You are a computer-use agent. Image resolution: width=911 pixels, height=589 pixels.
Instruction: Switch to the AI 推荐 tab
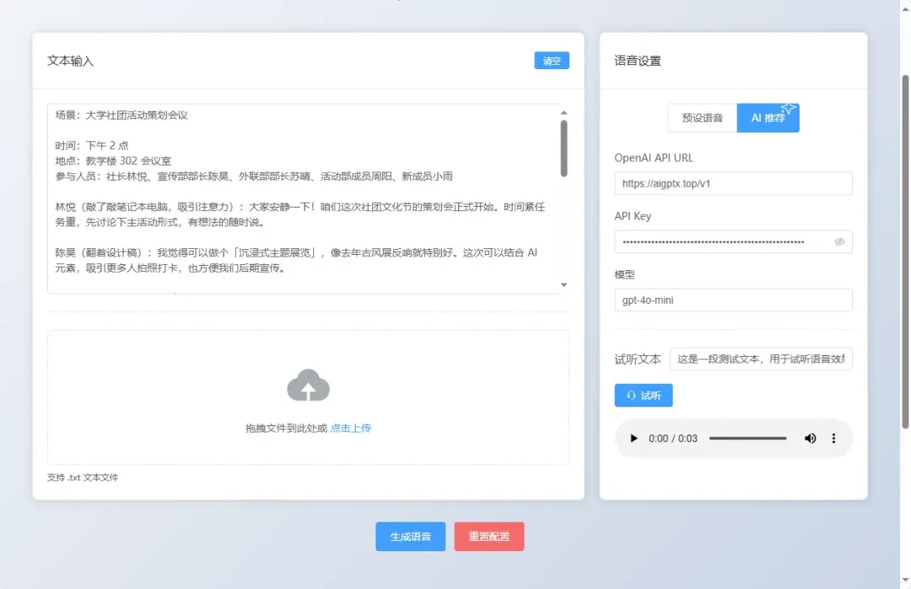[768, 118]
